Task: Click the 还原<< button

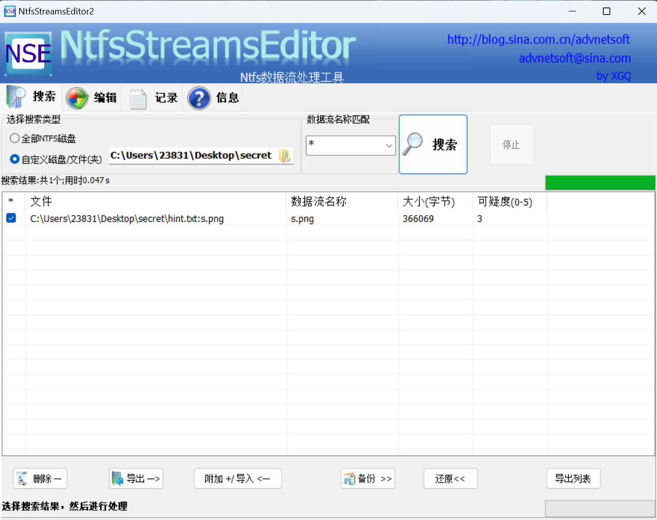Action: coord(450,479)
